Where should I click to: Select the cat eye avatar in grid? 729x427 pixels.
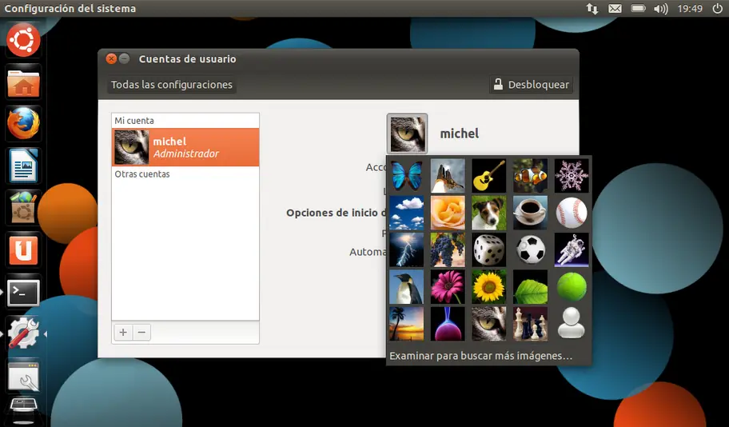[x=488, y=324]
